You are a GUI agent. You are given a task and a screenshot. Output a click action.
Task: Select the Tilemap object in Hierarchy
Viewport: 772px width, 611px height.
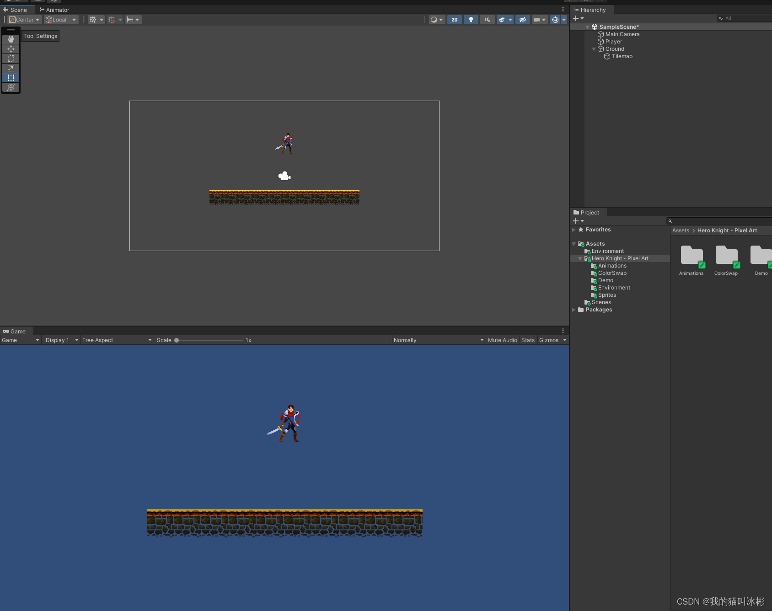[622, 56]
